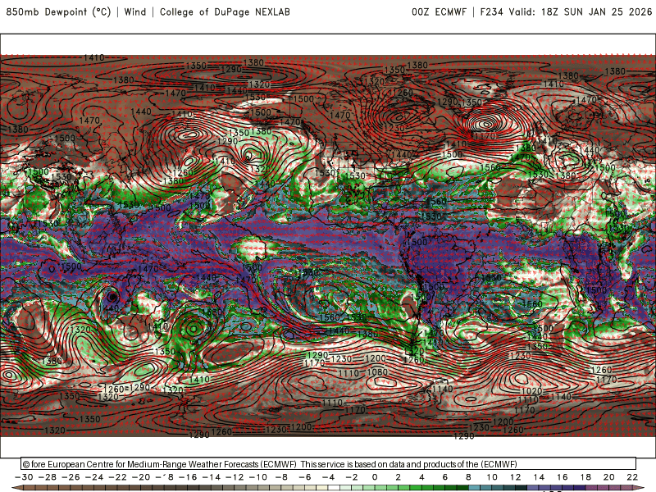Image resolution: width=656 pixels, height=492 pixels.
Task: Click the "8" value on the color scale
Action: [468, 477]
